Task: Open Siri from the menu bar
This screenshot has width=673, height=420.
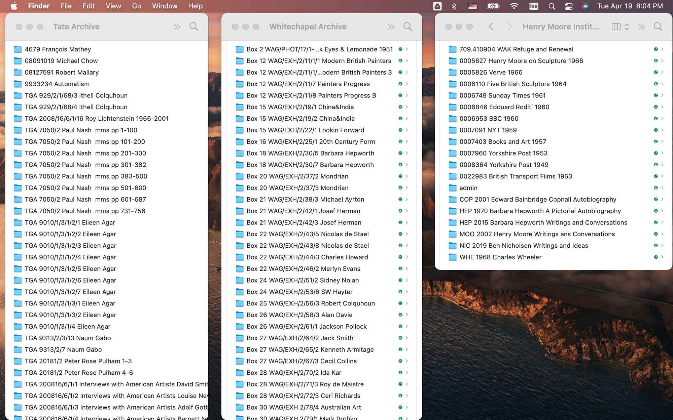Action: point(585,6)
